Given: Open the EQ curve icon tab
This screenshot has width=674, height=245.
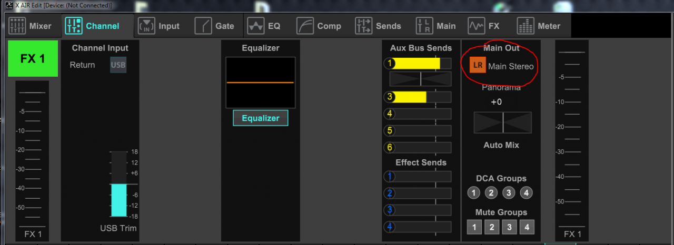Looking at the screenshot, I should click(x=256, y=26).
